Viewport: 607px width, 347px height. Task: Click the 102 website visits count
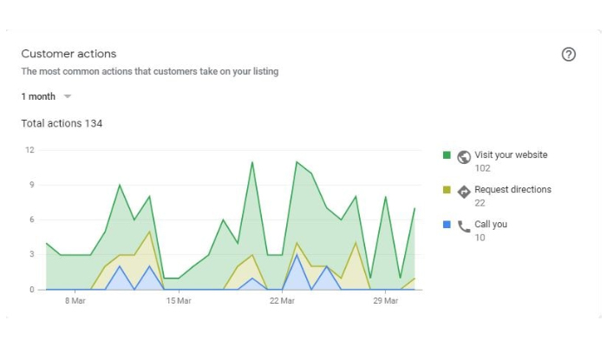[x=483, y=168]
